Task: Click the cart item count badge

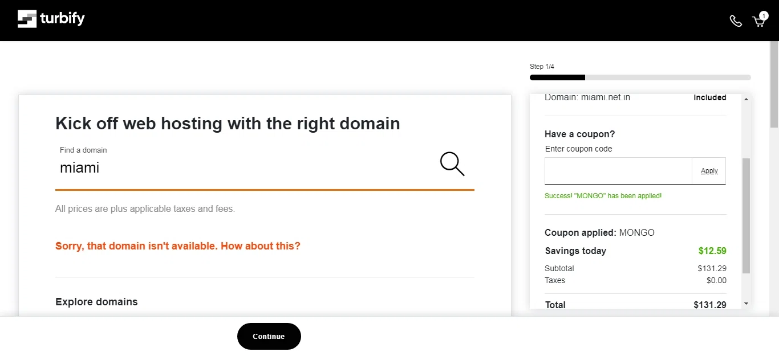Action: [x=764, y=16]
